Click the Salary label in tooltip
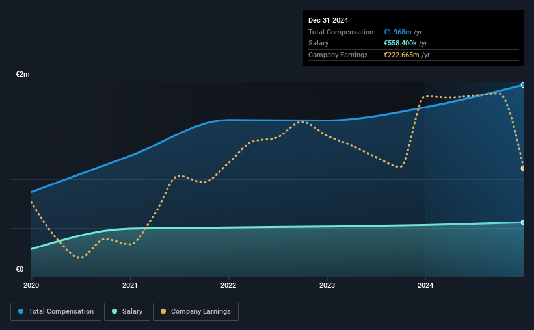Screen dimensions: 534x330 click(x=319, y=44)
